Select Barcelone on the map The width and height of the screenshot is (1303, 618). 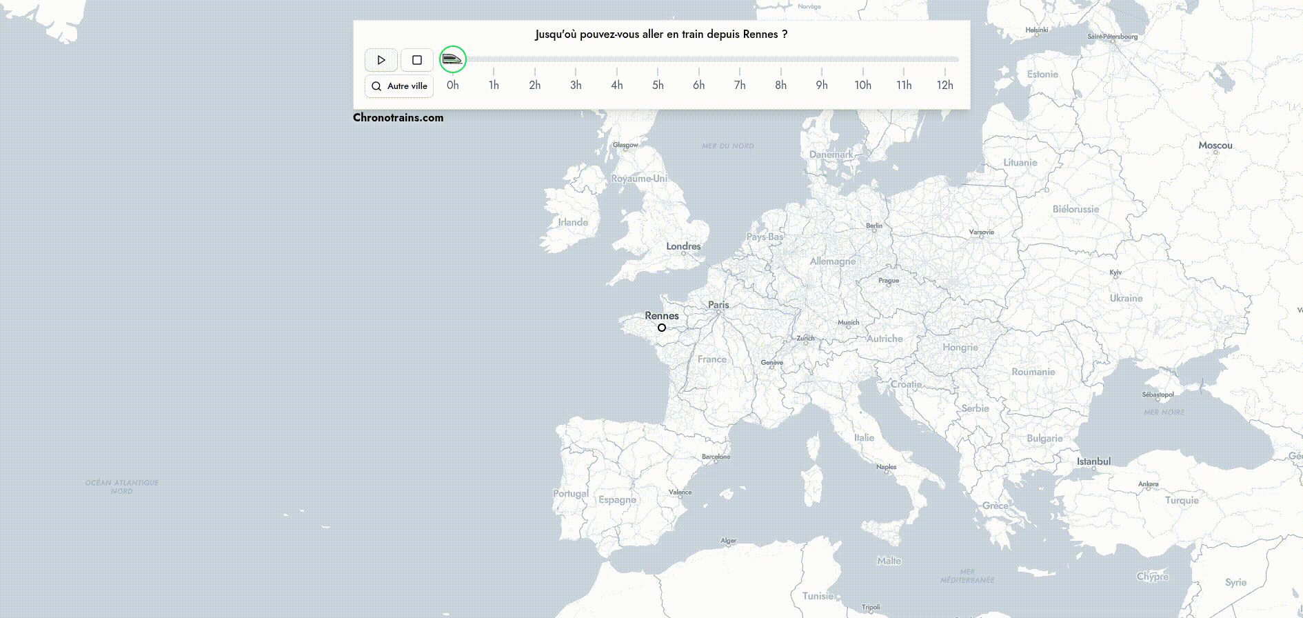click(x=716, y=457)
